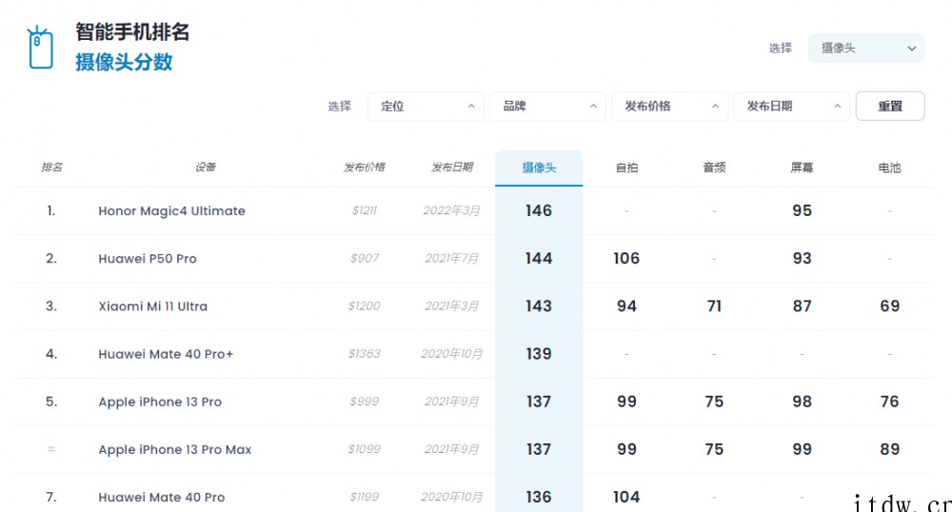Click battery score 69 for Xiaomi Mi 11 Ultra
Screen dimensions: 952x512
point(889,306)
